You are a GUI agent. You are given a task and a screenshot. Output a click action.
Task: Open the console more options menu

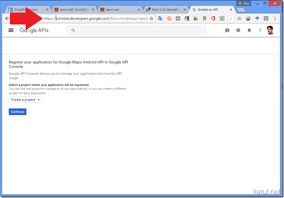click(x=260, y=30)
